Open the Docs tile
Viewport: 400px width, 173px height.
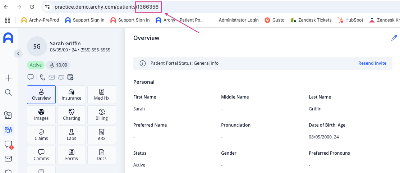coord(102,155)
